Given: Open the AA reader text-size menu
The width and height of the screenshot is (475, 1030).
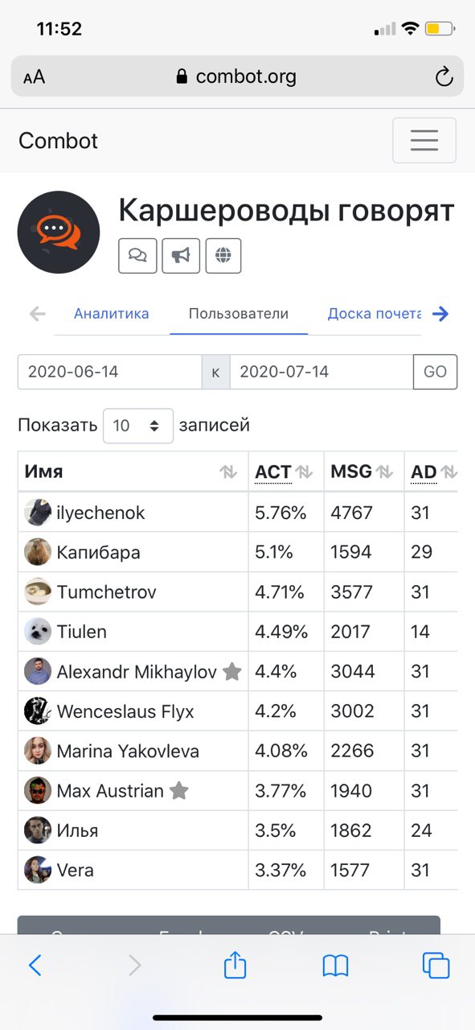Looking at the screenshot, I should [x=35, y=77].
